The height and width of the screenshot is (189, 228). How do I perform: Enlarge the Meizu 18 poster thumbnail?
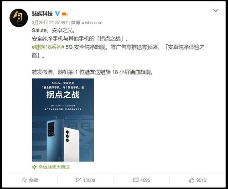click(x=63, y=120)
